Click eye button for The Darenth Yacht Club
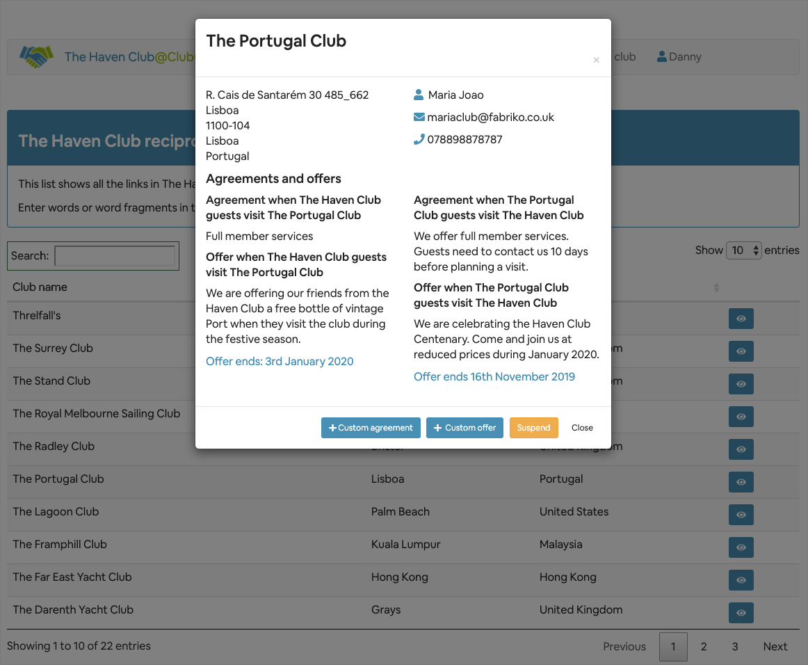This screenshot has width=808, height=665. pyautogui.click(x=741, y=613)
